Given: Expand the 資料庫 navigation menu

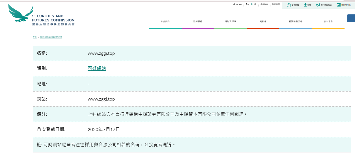Looking at the screenshot, I should coord(263,21).
